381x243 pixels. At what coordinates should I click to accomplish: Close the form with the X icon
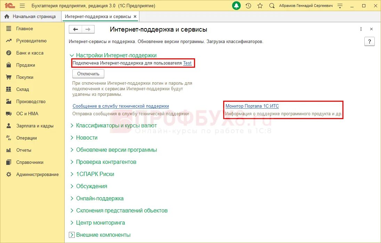click(x=371, y=29)
